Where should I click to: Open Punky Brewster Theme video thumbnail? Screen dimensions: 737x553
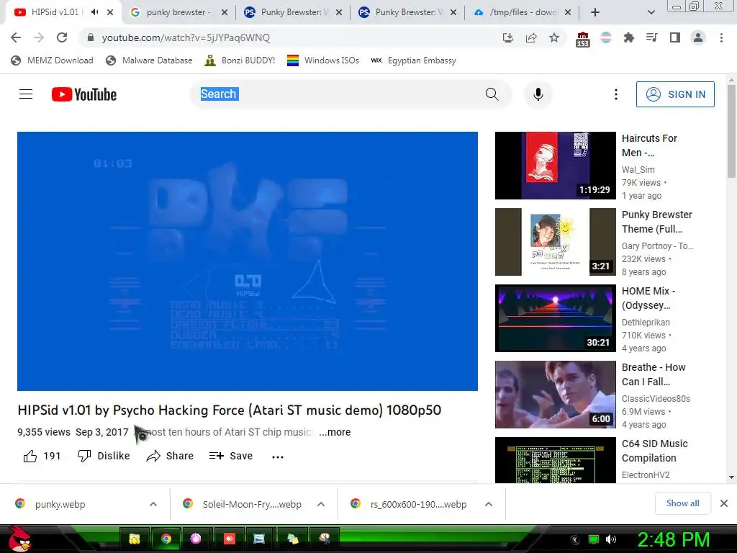tap(555, 242)
